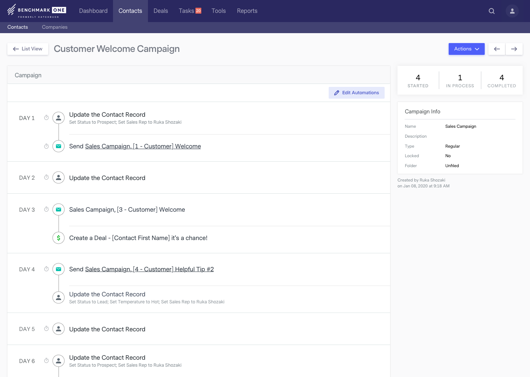Open the Reports menu item
Viewport: 530px width, 377px height.
pos(247,11)
